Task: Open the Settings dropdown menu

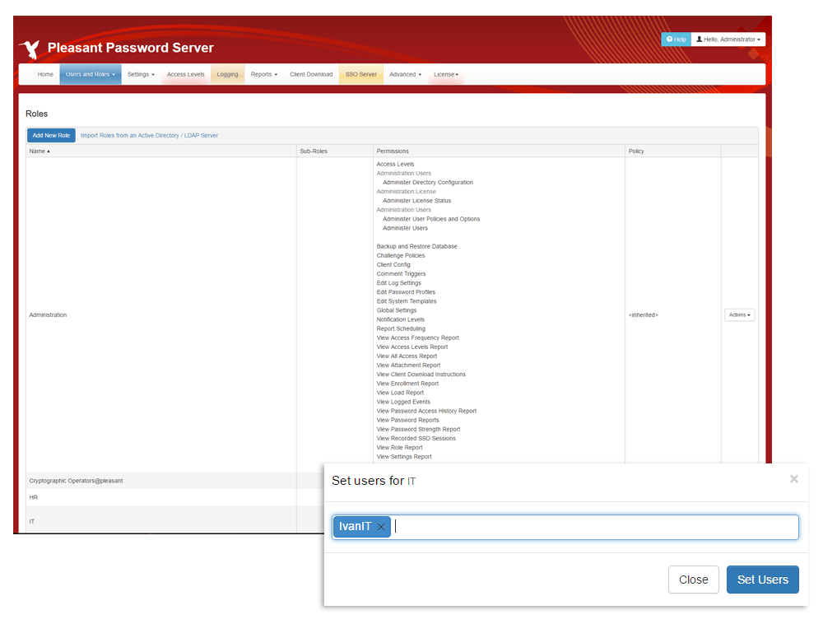Action: pos(141,74)
